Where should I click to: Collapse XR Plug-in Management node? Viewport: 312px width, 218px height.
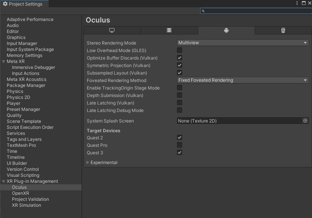[x=4, y=182]
